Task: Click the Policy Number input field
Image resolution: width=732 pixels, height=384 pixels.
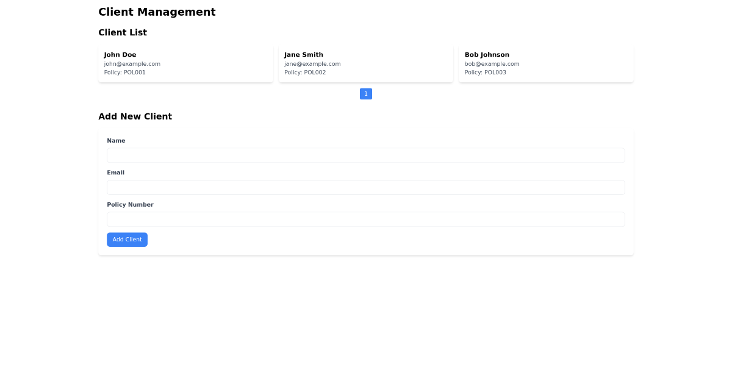Action: 366,219
